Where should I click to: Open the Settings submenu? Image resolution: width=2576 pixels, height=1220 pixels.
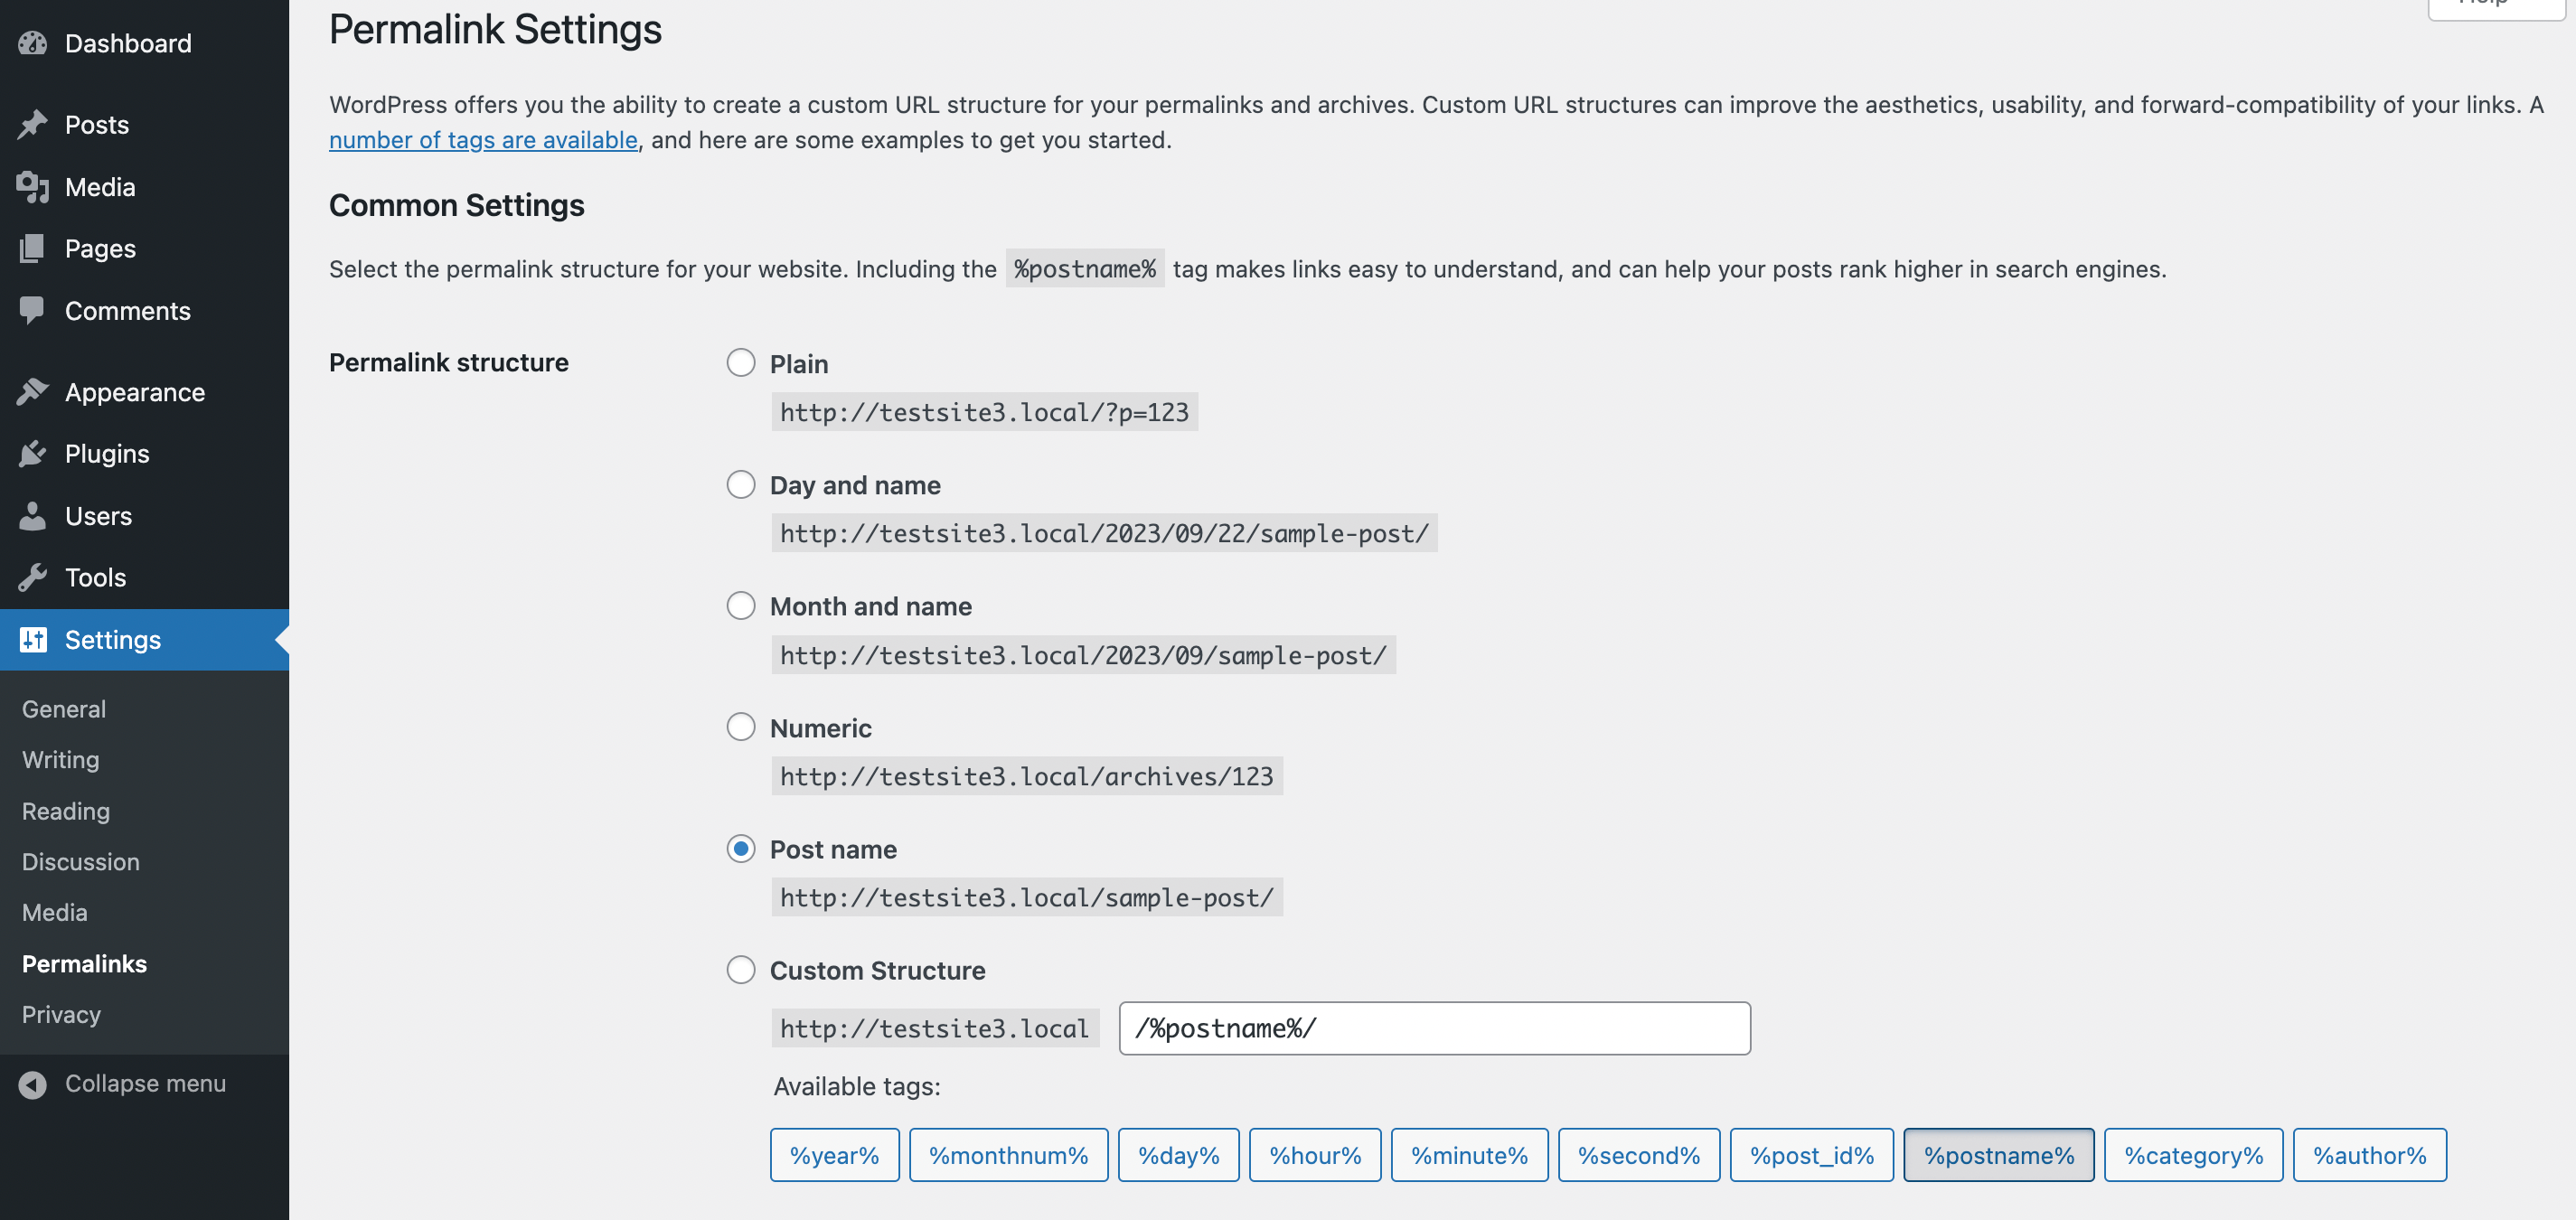click(x=112, y=639)
